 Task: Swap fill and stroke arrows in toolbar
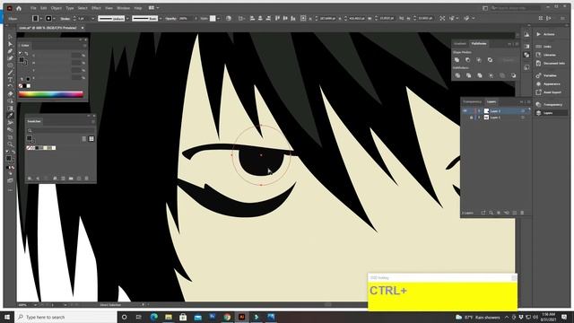13,152
